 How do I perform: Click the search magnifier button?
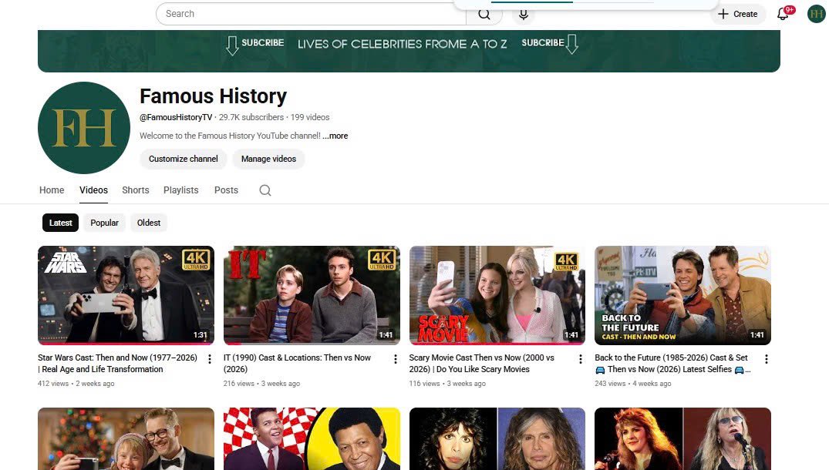tap(484, 15)
